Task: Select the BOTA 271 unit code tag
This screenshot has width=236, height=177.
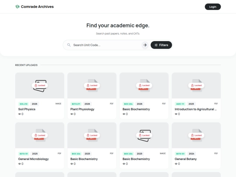Action: 76,104
